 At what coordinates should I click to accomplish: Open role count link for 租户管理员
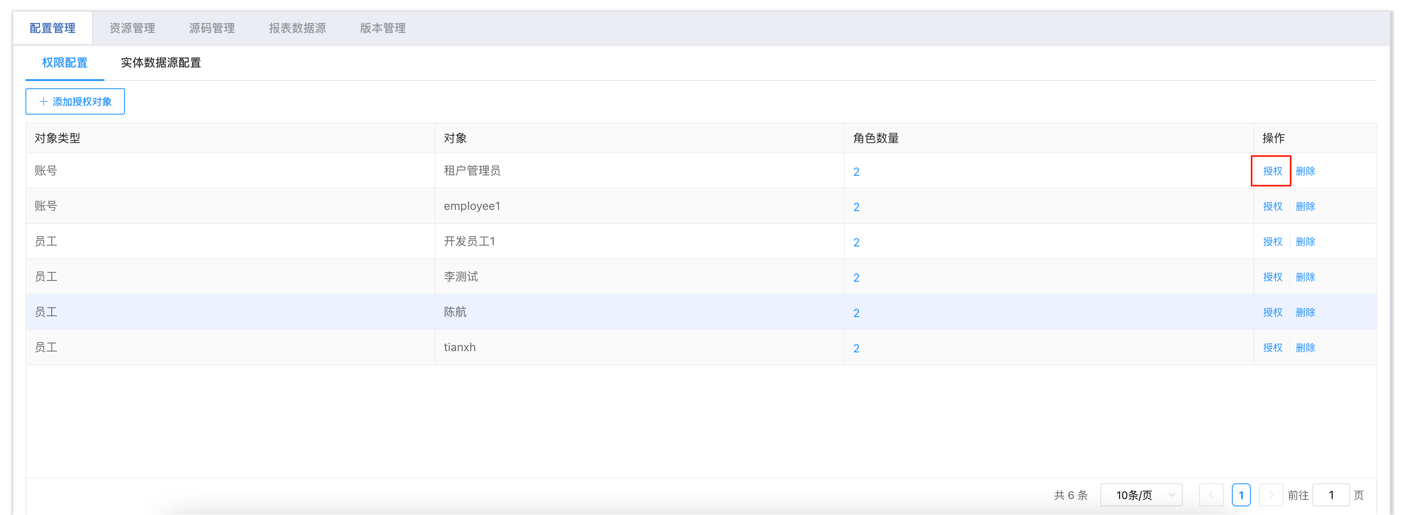[x=856, y=172]
